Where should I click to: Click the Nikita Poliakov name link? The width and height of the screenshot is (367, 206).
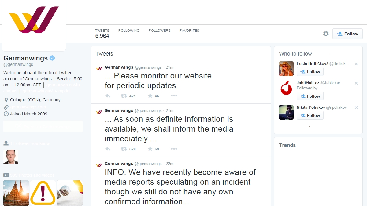[311, 107]
